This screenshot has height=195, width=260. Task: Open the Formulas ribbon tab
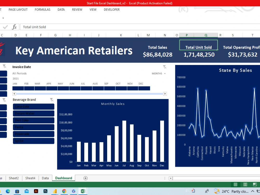coord(42,10)
